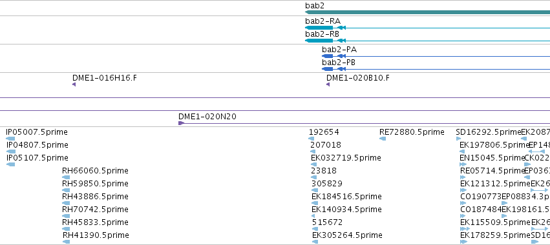Select the RH41390.5prime EST label
This screenshot has width=550, height=245.
(96, 235)
